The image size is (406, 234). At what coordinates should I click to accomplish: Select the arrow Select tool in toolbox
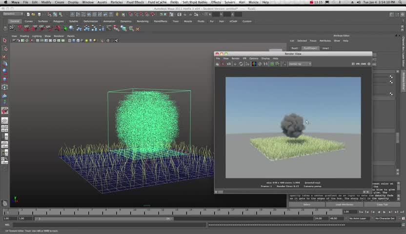coord(5,41)
